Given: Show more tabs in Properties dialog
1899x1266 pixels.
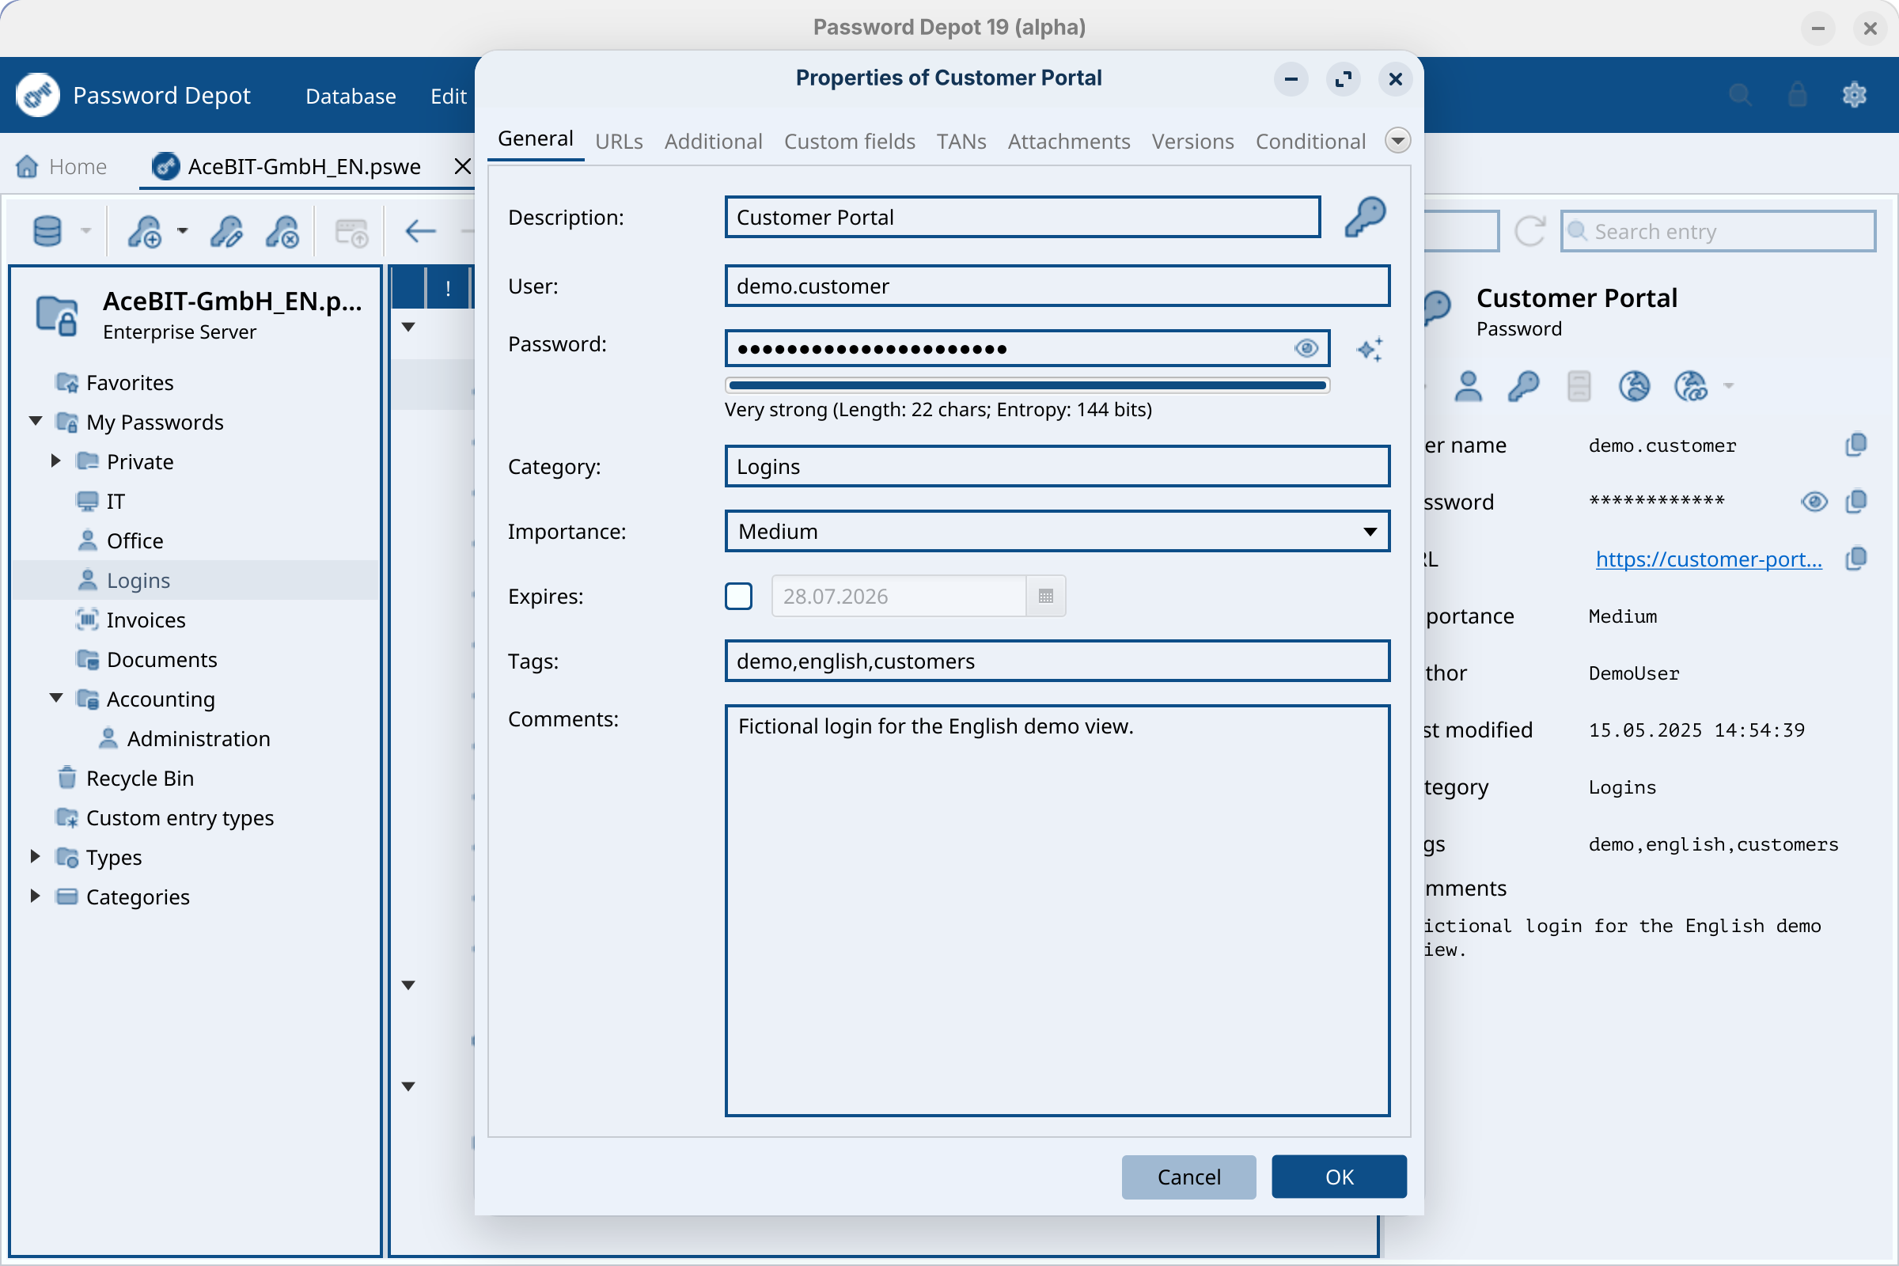Looking at the screenshot, I should tap(1397, 141).
